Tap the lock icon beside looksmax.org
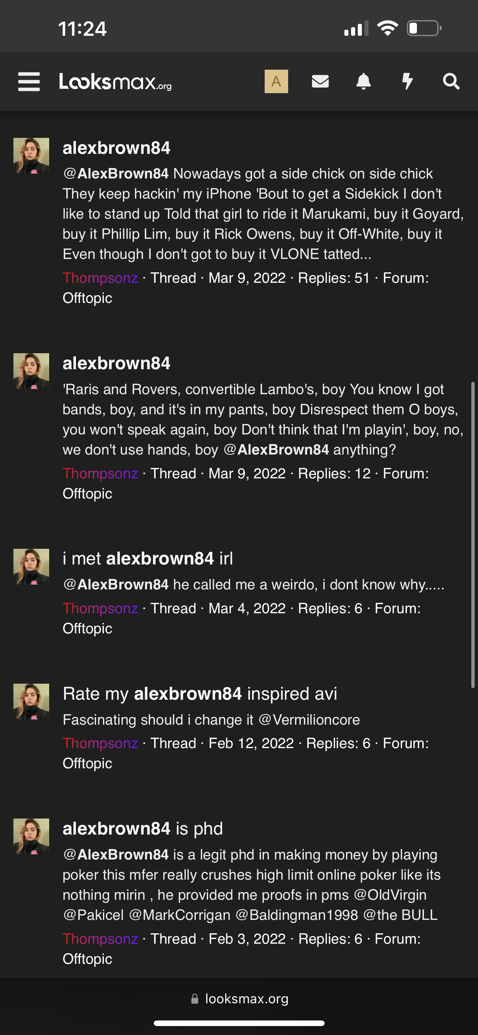Viewport: 478px width, 1035px height. (195, 999)
